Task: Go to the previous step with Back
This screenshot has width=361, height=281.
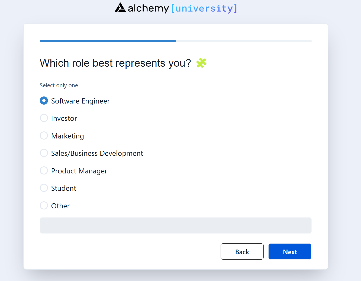Action: [x=242, y=251]
